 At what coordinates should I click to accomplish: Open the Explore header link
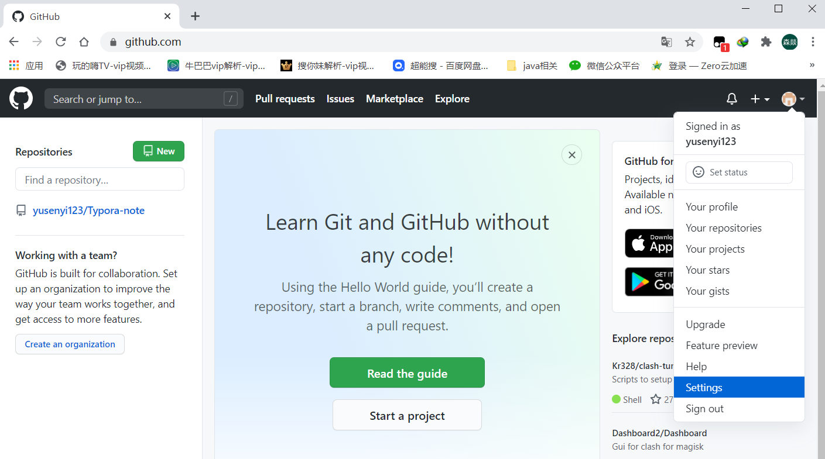click(x=452, y=99)
